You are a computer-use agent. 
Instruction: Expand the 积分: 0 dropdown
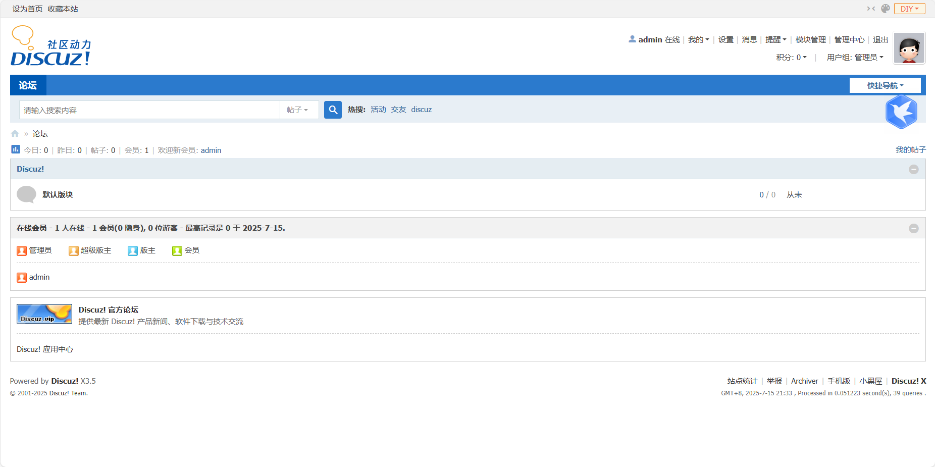coord(791,58)
